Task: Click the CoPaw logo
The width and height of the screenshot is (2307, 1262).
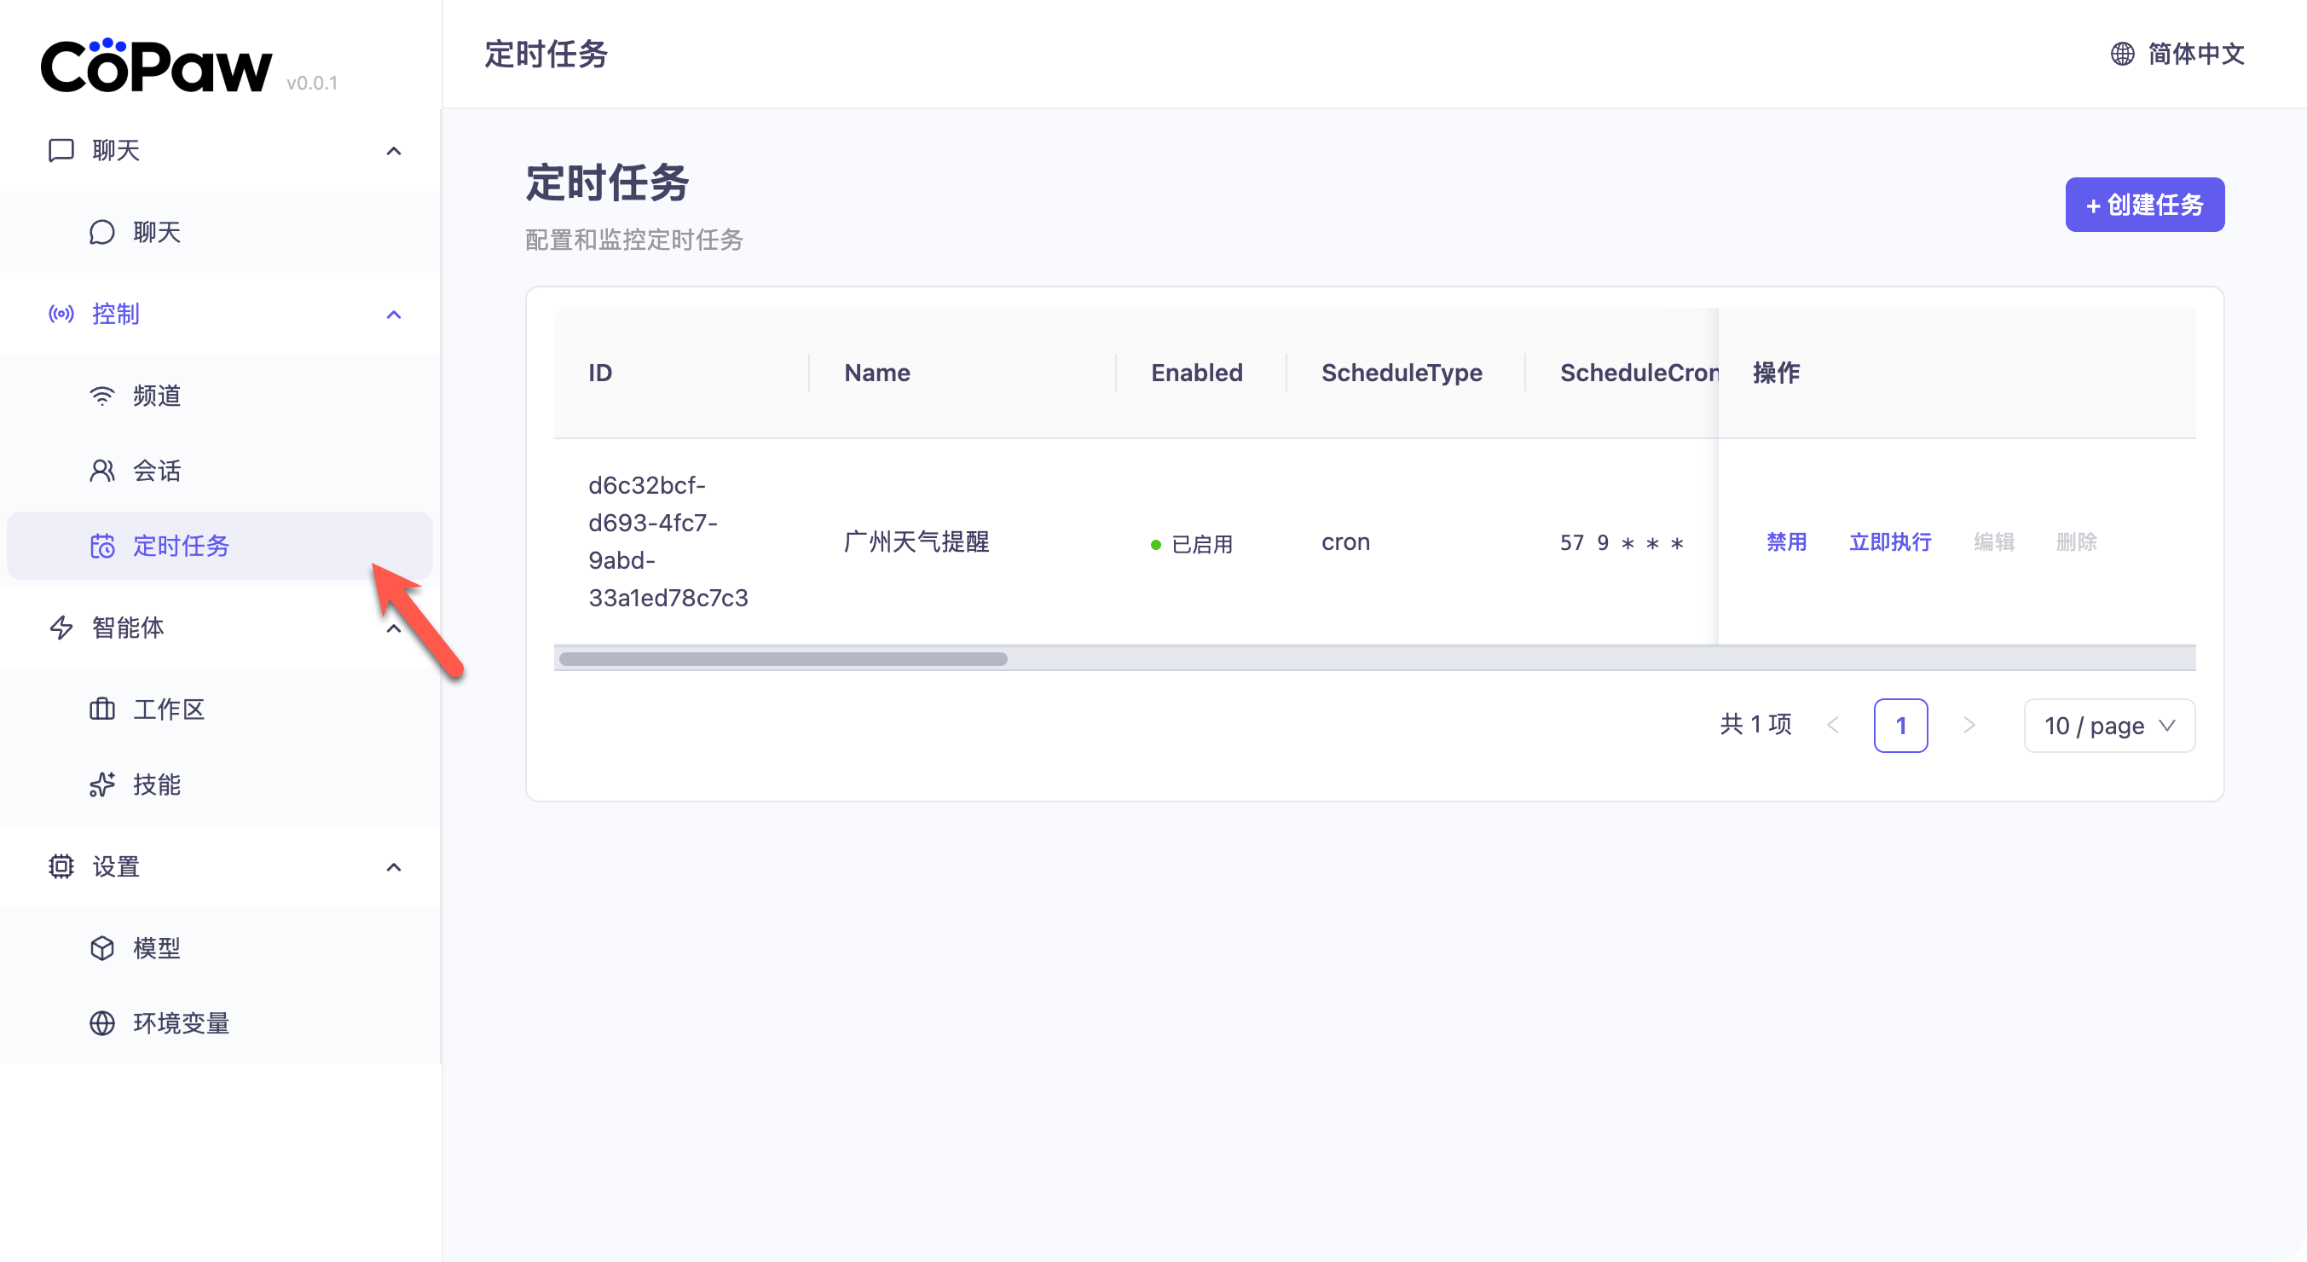Action: 156,67
